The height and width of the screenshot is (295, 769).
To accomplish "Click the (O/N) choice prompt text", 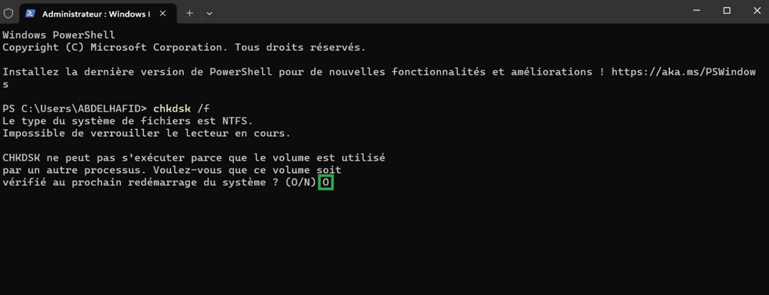I will [x=301, y=183].
